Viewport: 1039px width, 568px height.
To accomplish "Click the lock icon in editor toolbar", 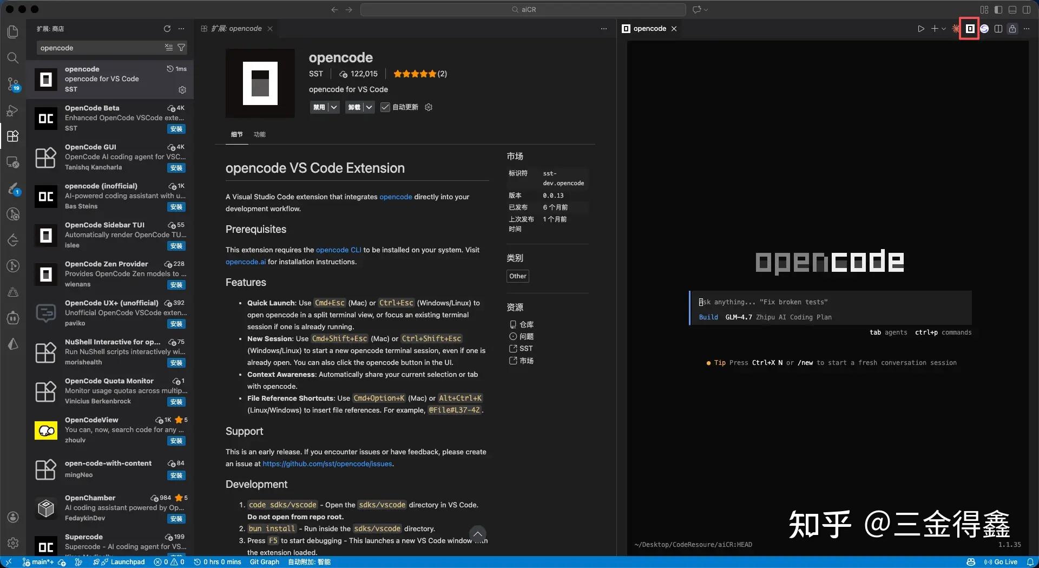I will tap(1012, 29).
